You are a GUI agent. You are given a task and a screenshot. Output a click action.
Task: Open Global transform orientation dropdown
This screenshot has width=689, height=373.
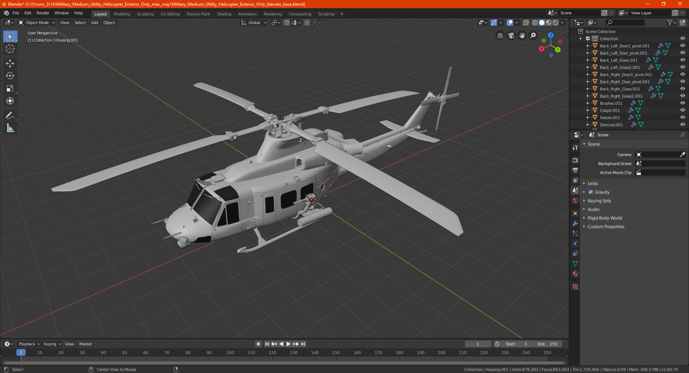pos(254,23)
